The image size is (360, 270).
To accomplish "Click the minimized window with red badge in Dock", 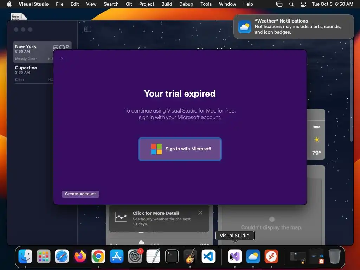I will [x=316, y=257].
